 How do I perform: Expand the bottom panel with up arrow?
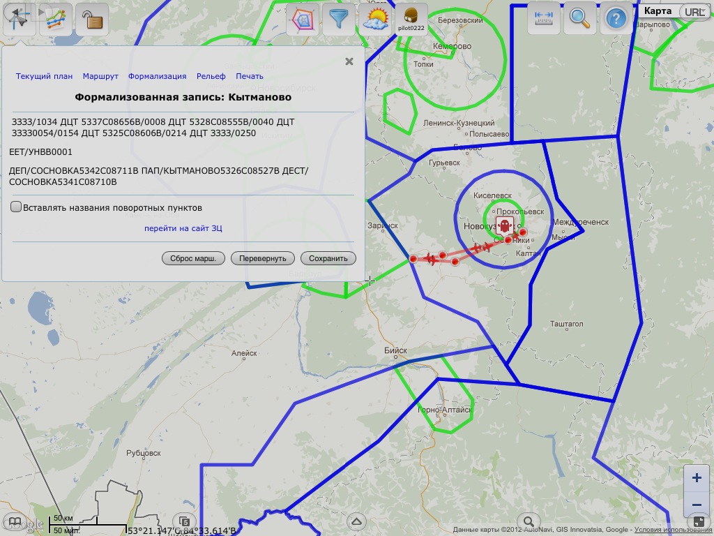click(357, 521)
